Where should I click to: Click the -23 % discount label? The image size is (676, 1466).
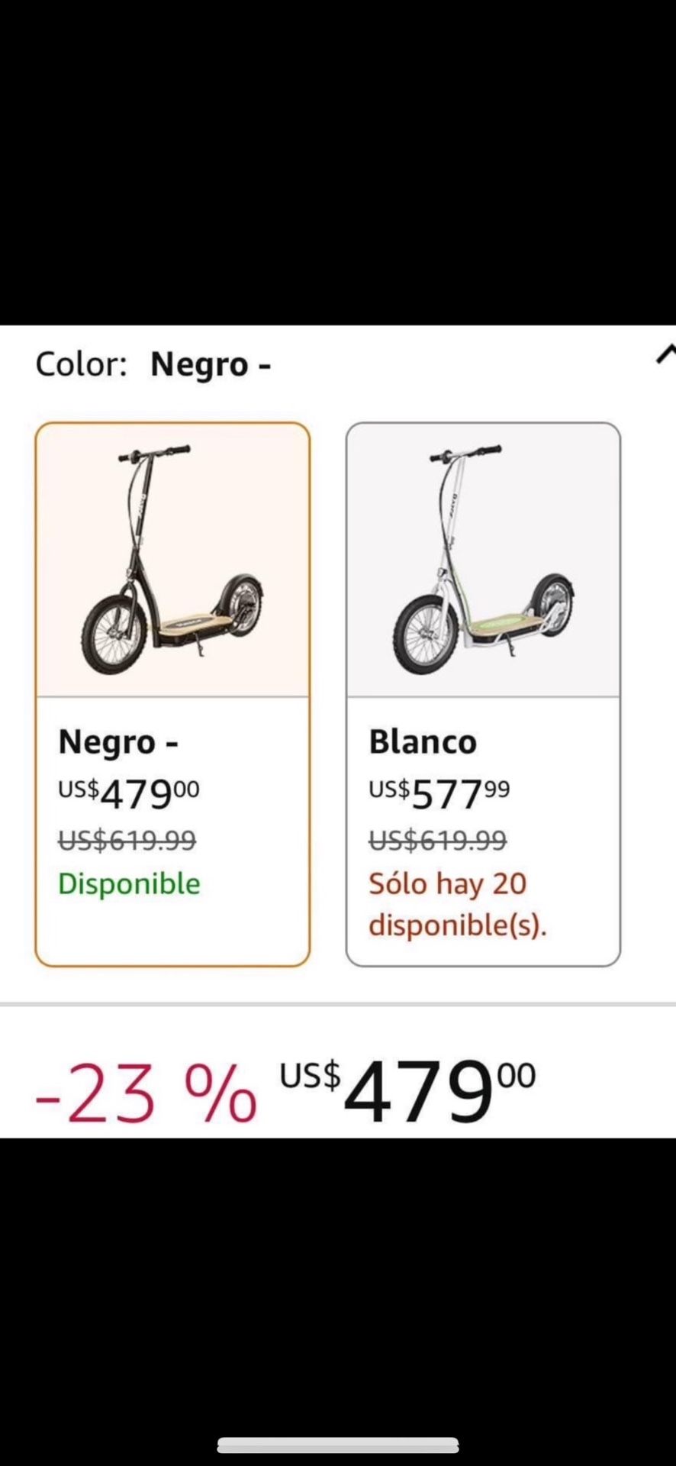pos(146,1093)
